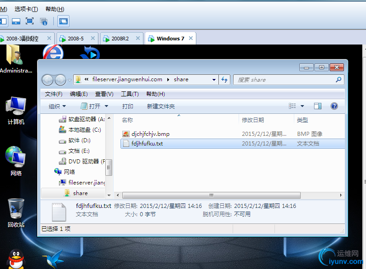Image resolution: width=366 pixels, height=269 pixels.
Task: Click VMware full screen toolbar icon
Action: click(x=29, y=21)
